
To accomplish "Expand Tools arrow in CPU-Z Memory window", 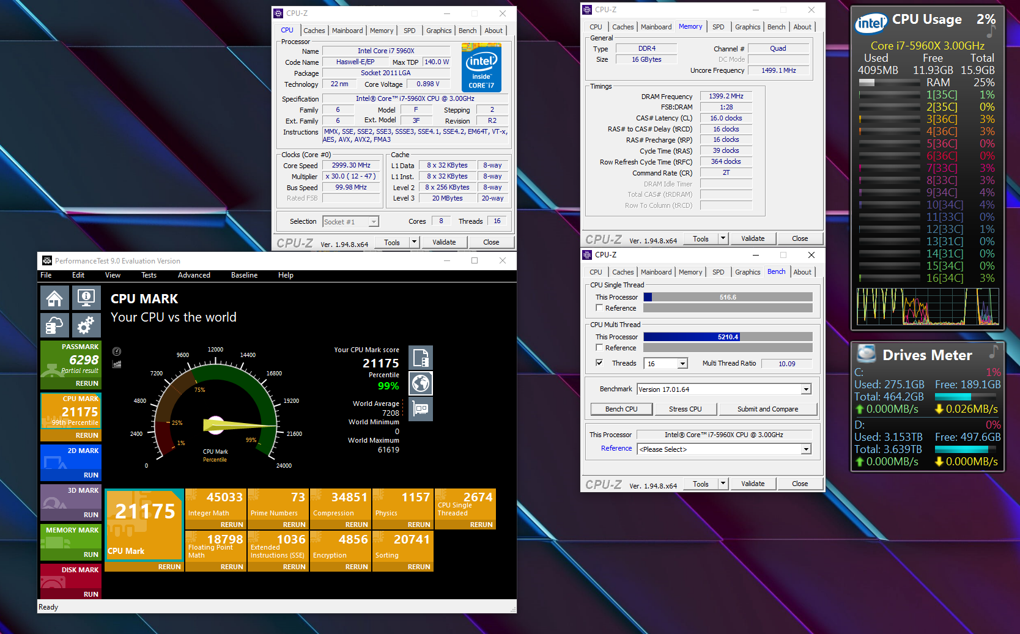I will (x=723, y=238).
